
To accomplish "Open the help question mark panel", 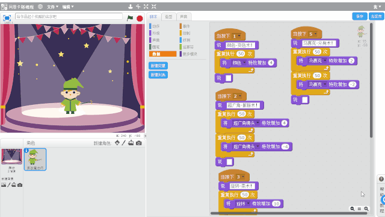I will click(381, 179).
